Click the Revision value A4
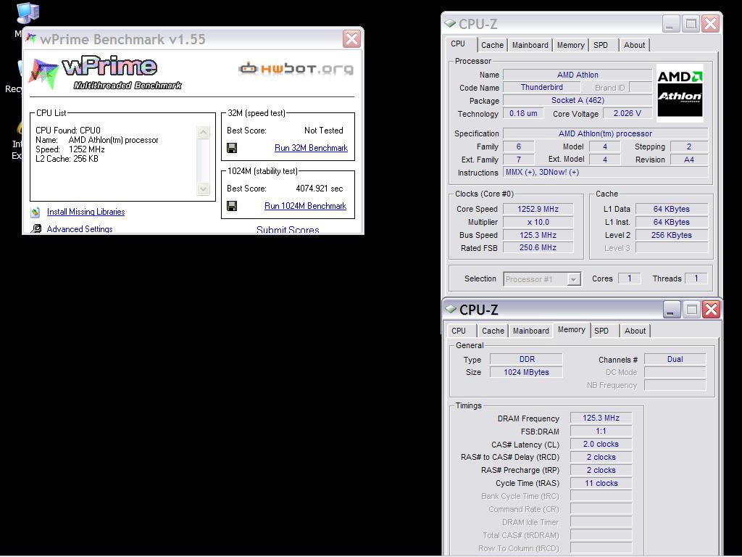The width and height of the screenshot is (742, 557). tap(689, 160)
